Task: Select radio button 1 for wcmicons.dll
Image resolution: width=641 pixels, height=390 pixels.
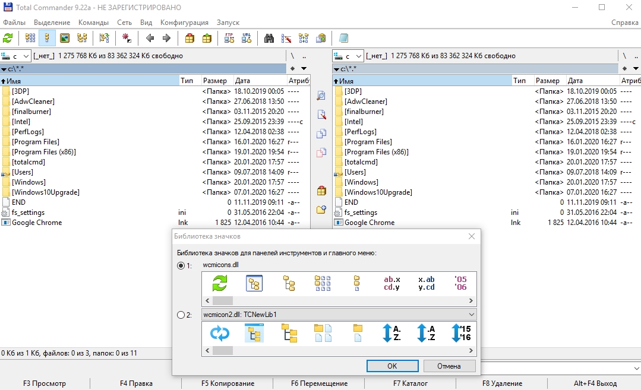Action: pos(181,266)
